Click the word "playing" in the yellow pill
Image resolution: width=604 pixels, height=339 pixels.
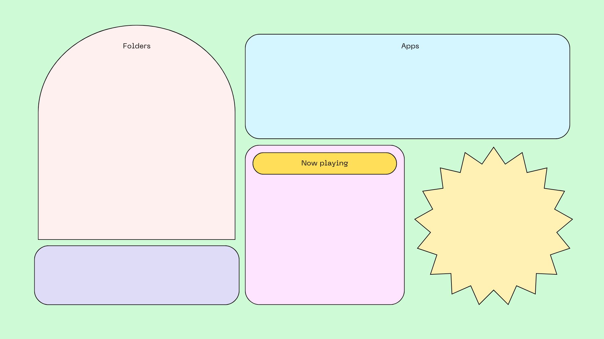334,164
